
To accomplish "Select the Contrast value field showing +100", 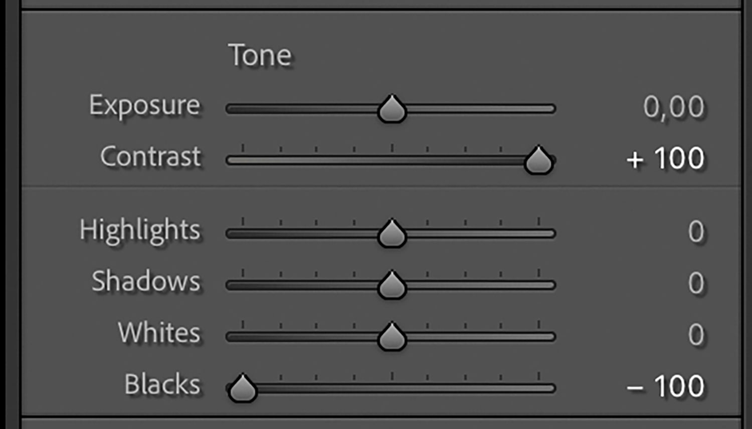I will click(665, 159).
